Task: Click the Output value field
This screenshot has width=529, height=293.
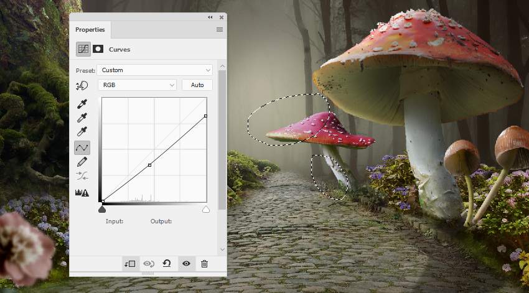Action: point(161,221)
